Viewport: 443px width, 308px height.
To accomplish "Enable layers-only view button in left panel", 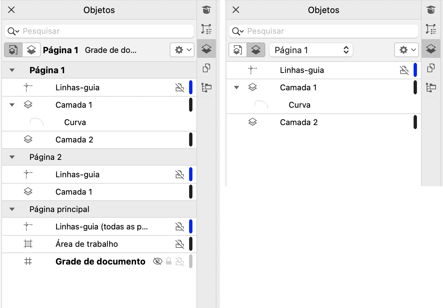I will coord(31,50).
